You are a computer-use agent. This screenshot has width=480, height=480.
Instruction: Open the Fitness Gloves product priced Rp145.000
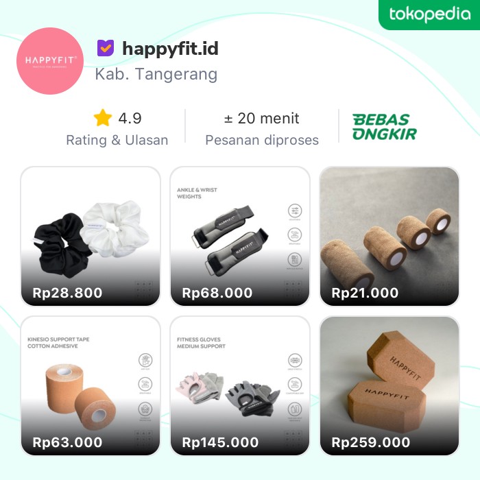pos(240,385)
